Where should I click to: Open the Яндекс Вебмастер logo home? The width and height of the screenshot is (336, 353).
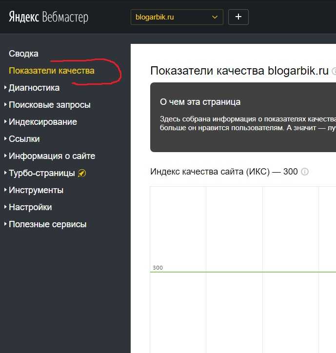tap(48, 17)
